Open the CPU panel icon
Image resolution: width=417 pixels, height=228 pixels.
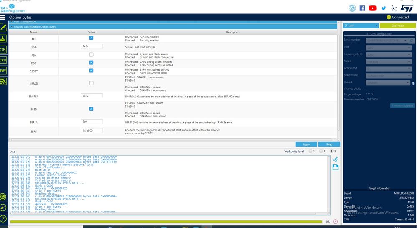[3, 60]
